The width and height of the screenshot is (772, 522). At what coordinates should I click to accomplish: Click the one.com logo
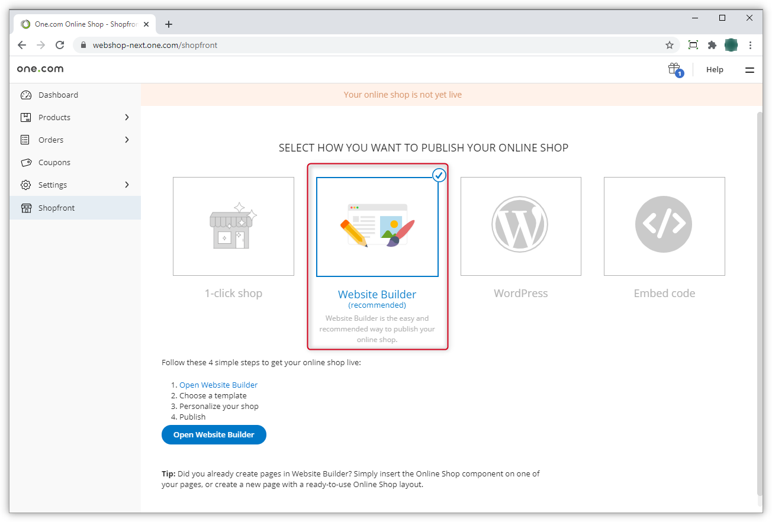tap(40, 69)
